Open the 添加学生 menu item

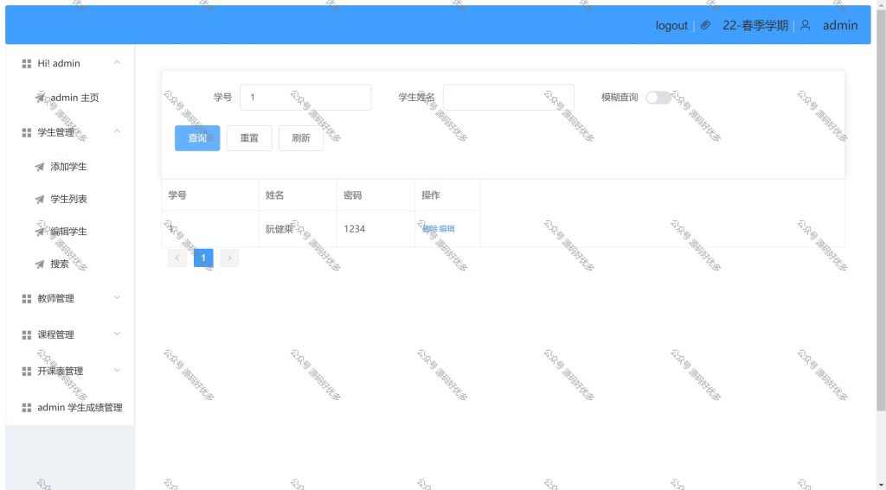pyautogui.click(x=70, y=167)
